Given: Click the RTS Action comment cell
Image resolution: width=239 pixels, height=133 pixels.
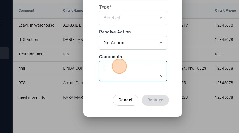Looking at the screenshot, I should (28, 40).
